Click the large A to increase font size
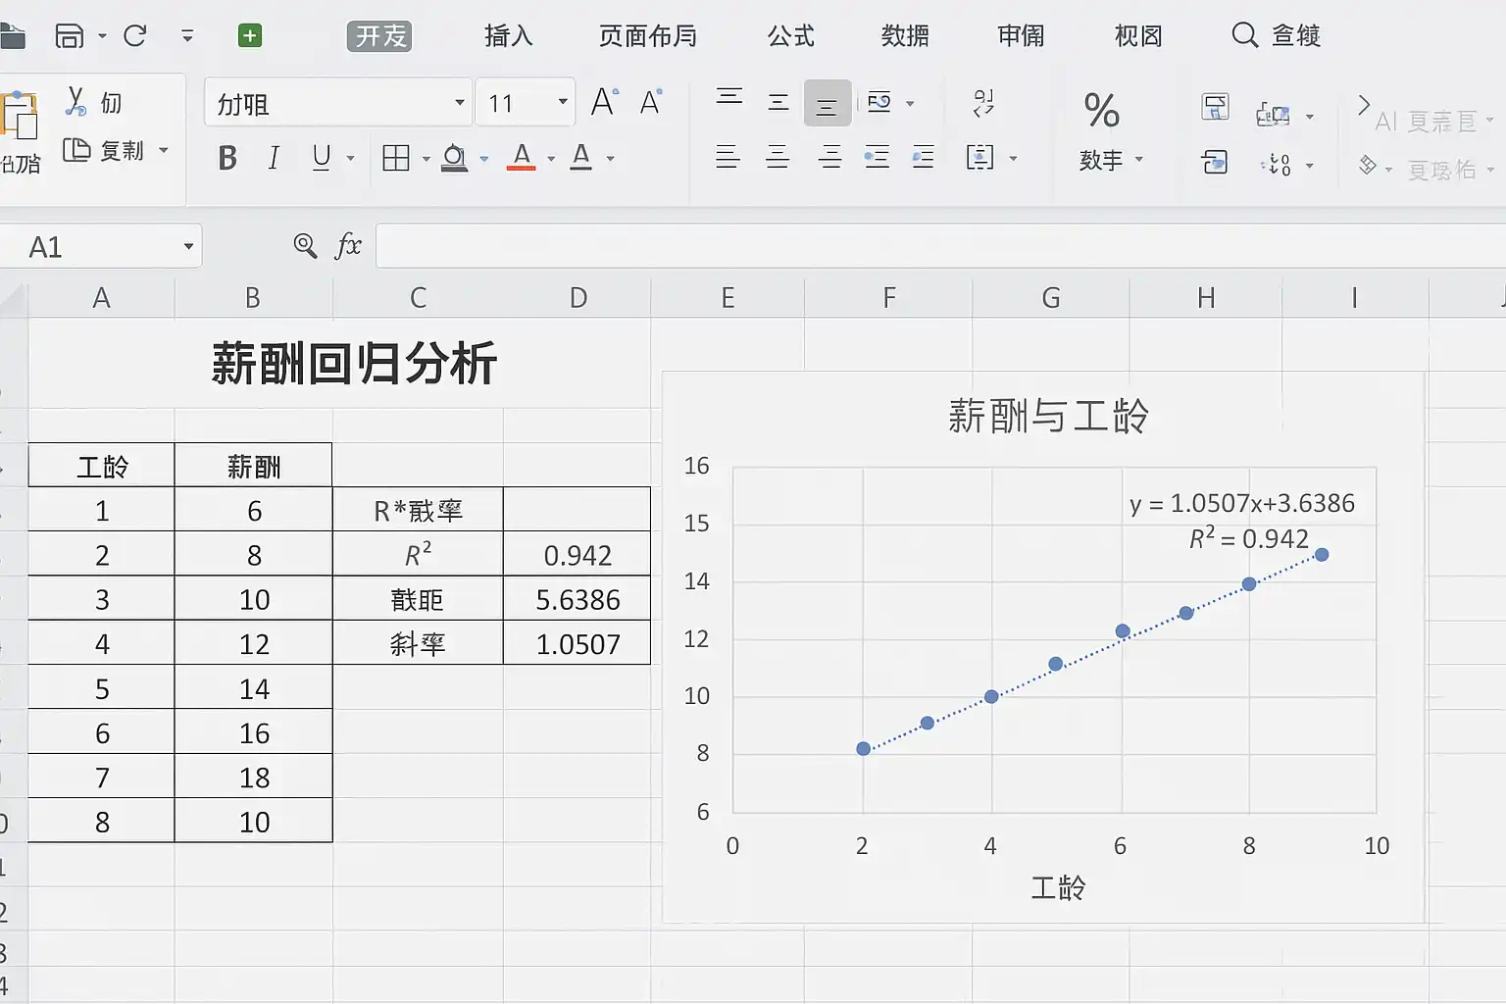Viewport: 1506px width, 1004px height. 603,102
